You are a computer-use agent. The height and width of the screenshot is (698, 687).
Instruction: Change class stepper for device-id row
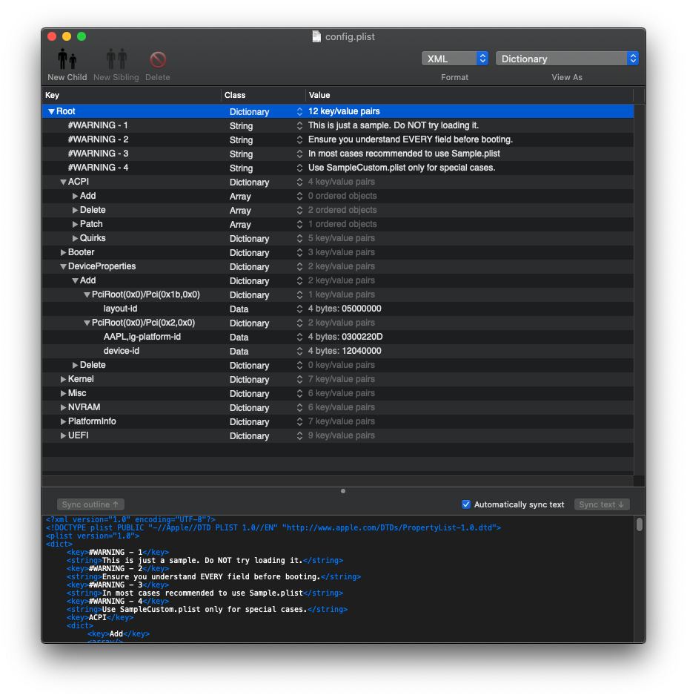coord(299,352)
